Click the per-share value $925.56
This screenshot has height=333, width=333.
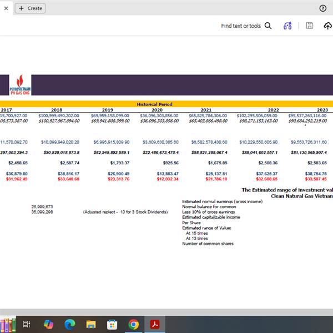coord(171,163)
